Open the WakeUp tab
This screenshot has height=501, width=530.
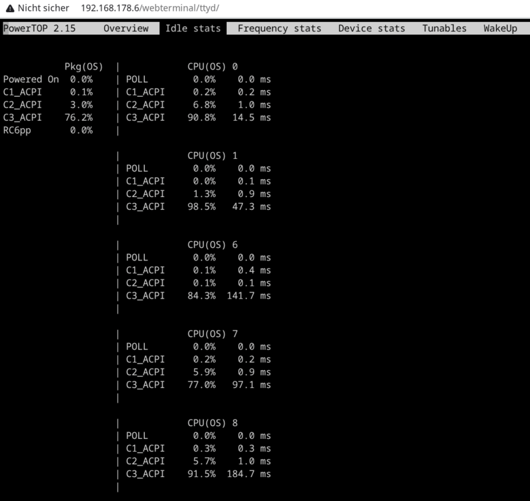point(500,29)
